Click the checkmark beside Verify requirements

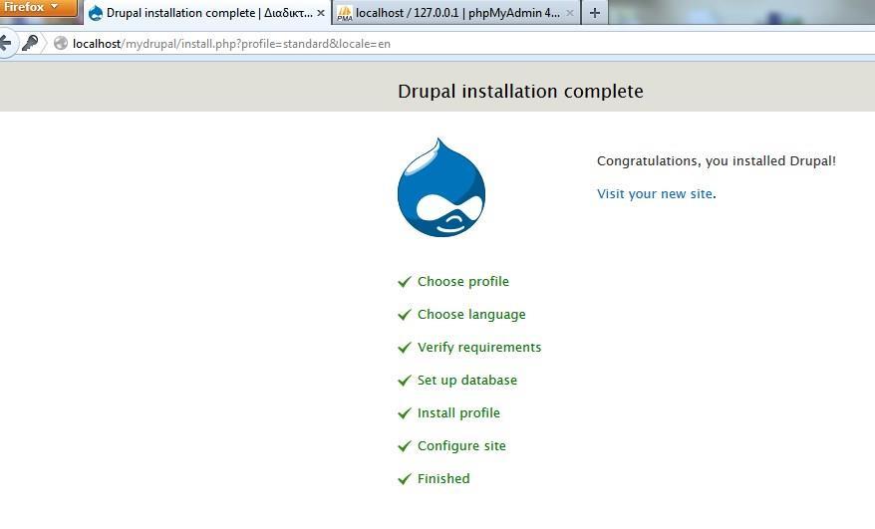click(x=405, y=348)
